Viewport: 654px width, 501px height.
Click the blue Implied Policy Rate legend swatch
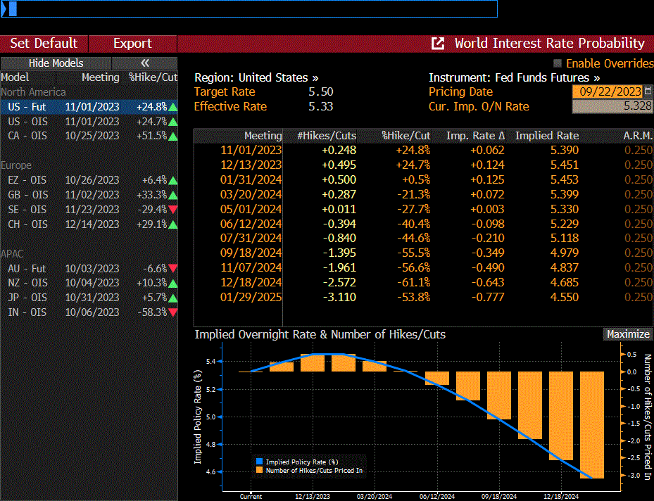(260, 462)
